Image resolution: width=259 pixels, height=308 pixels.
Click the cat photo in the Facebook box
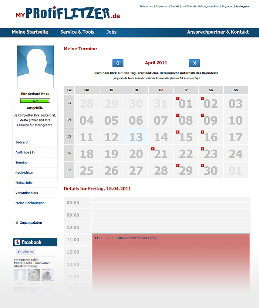tap(34, 275)
